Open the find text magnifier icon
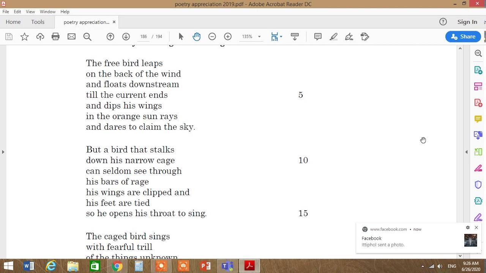 (x=87, y=37)
